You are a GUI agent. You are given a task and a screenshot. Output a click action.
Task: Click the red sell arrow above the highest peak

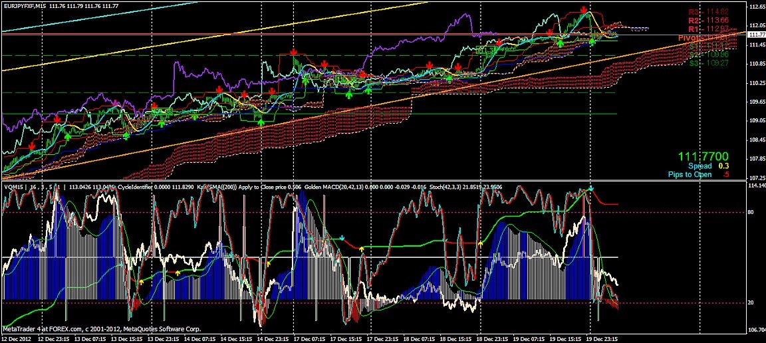pyautogui.click(x=584, y=9)
